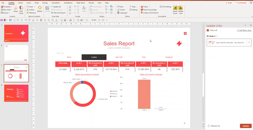Close the Update Links pane
253x130 pixels.
pyautogui.click(x=251, y=26)
